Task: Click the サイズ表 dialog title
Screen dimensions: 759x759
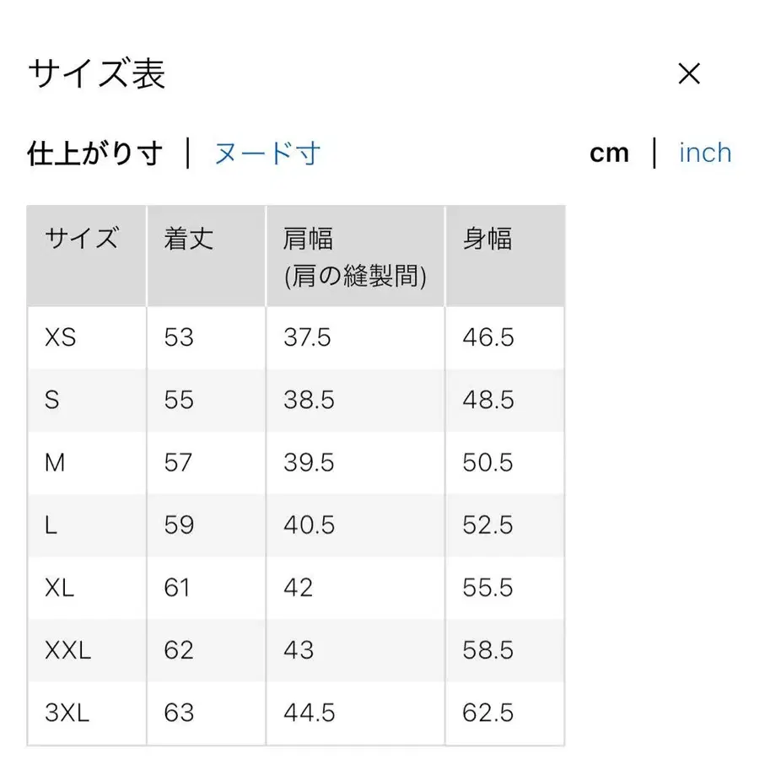Action: coord(96,74)
